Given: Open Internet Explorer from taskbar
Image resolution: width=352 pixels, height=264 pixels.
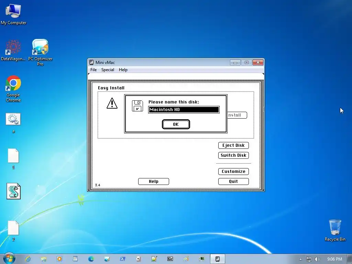Looking at the screenshot, I should tap(28, 259).
